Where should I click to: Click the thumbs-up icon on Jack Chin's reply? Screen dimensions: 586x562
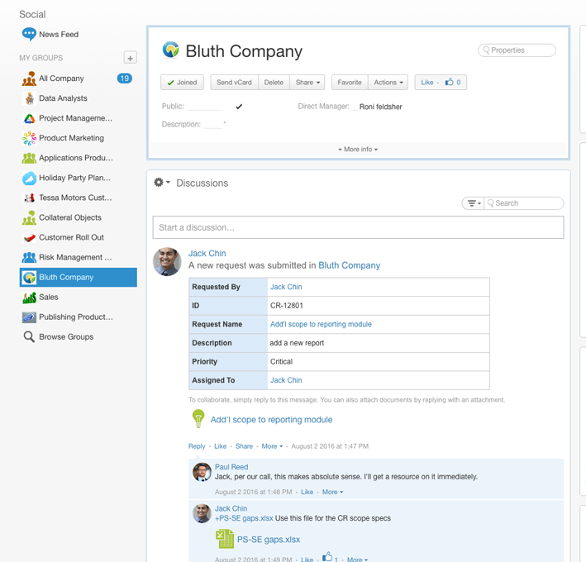[327, 556]
